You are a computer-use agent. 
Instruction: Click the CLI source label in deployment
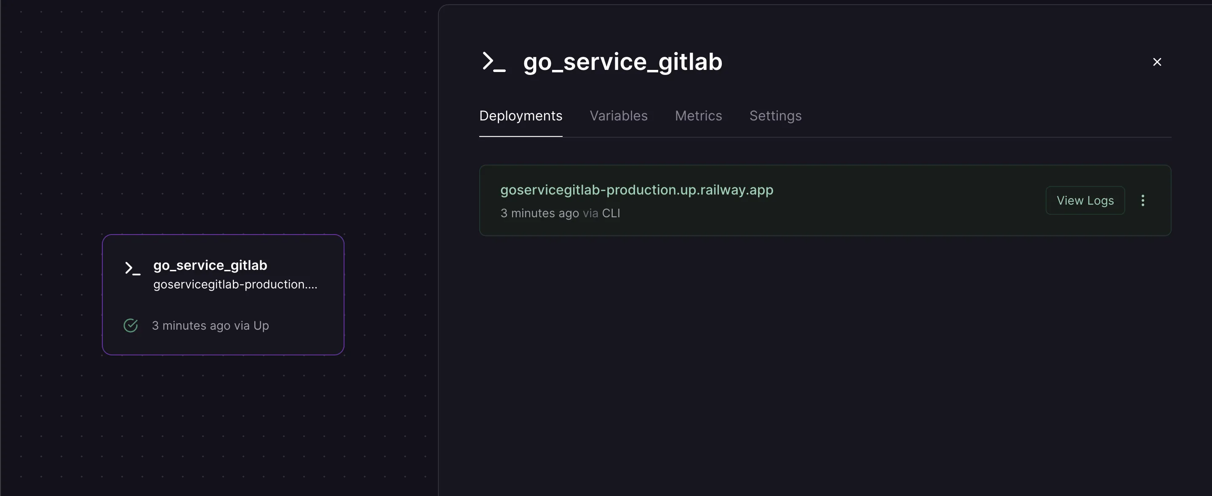click(611, 213)
